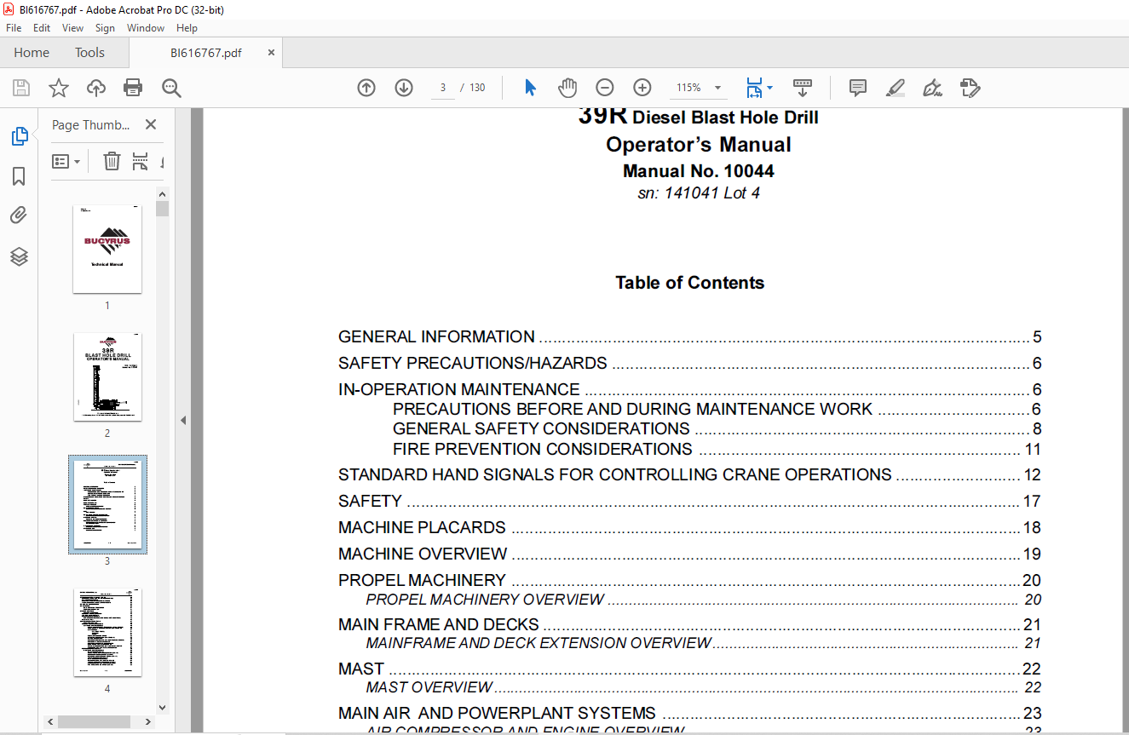Zoom out with the minus icon

[605, 88]
